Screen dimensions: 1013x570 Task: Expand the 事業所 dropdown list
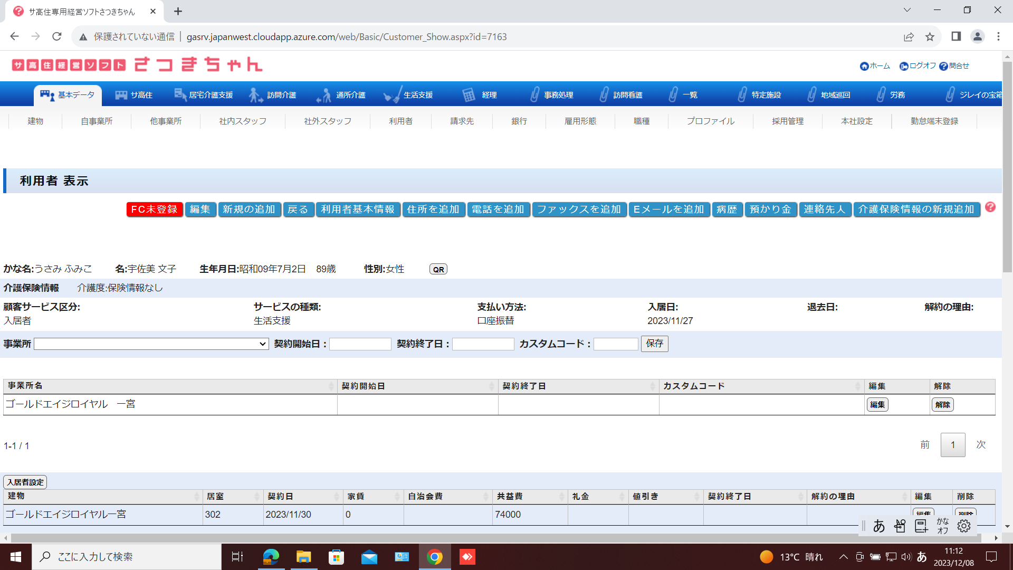pyautogui.click(x=151, y=344)
